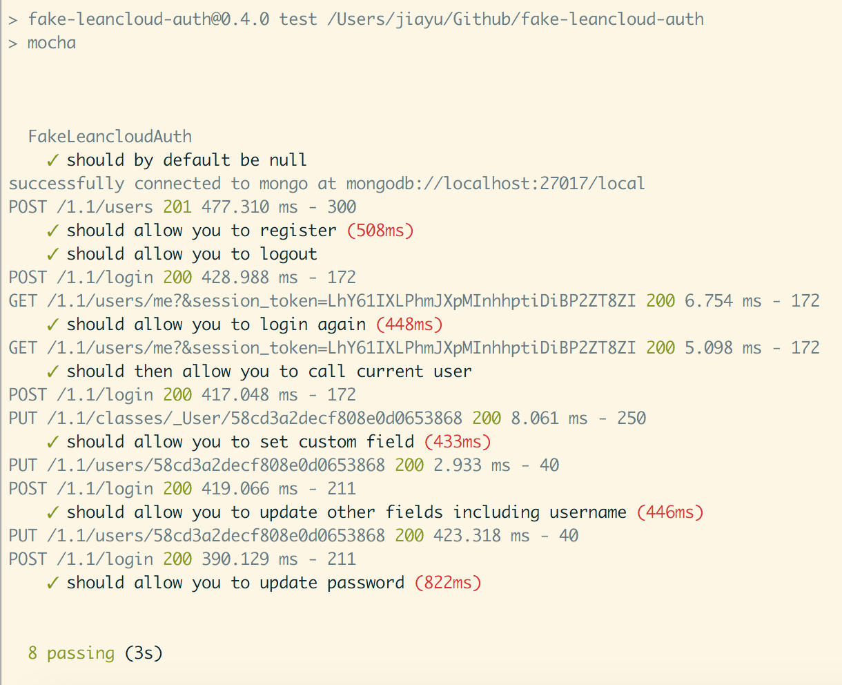Click the checkmark beside 'update other fields' test
The image size is (842, 685).
point(52,512)
